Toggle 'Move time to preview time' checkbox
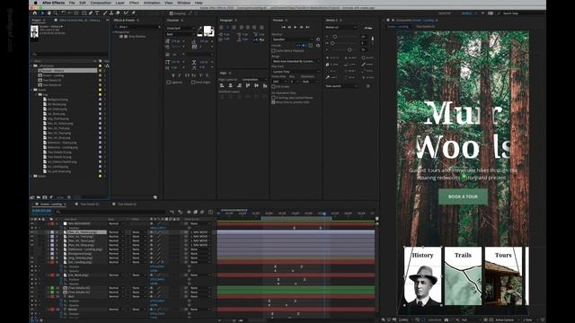575x323 pixels. (273, 102)
